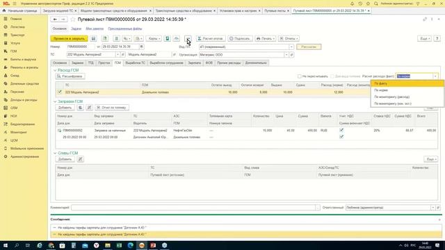Image resolution: width=445 pixels, height=250 pixels.
Task: Click the Рассчитать button
Action: click(x=309, y=47)
